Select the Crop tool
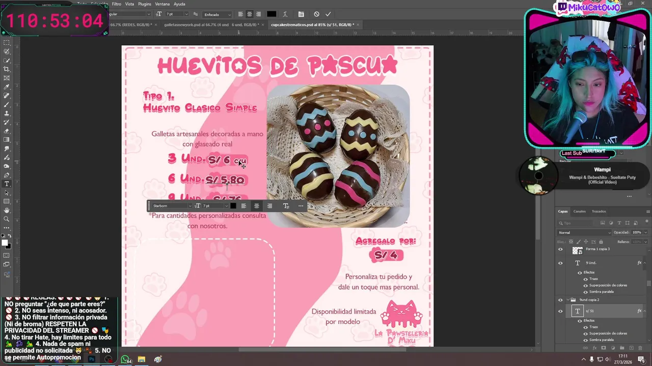 click(x=7, y=69)
